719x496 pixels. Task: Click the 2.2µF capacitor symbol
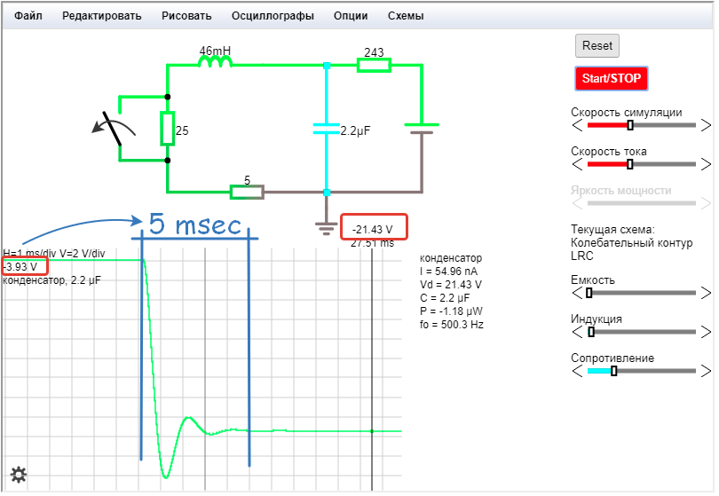click(x=327, y=129)
